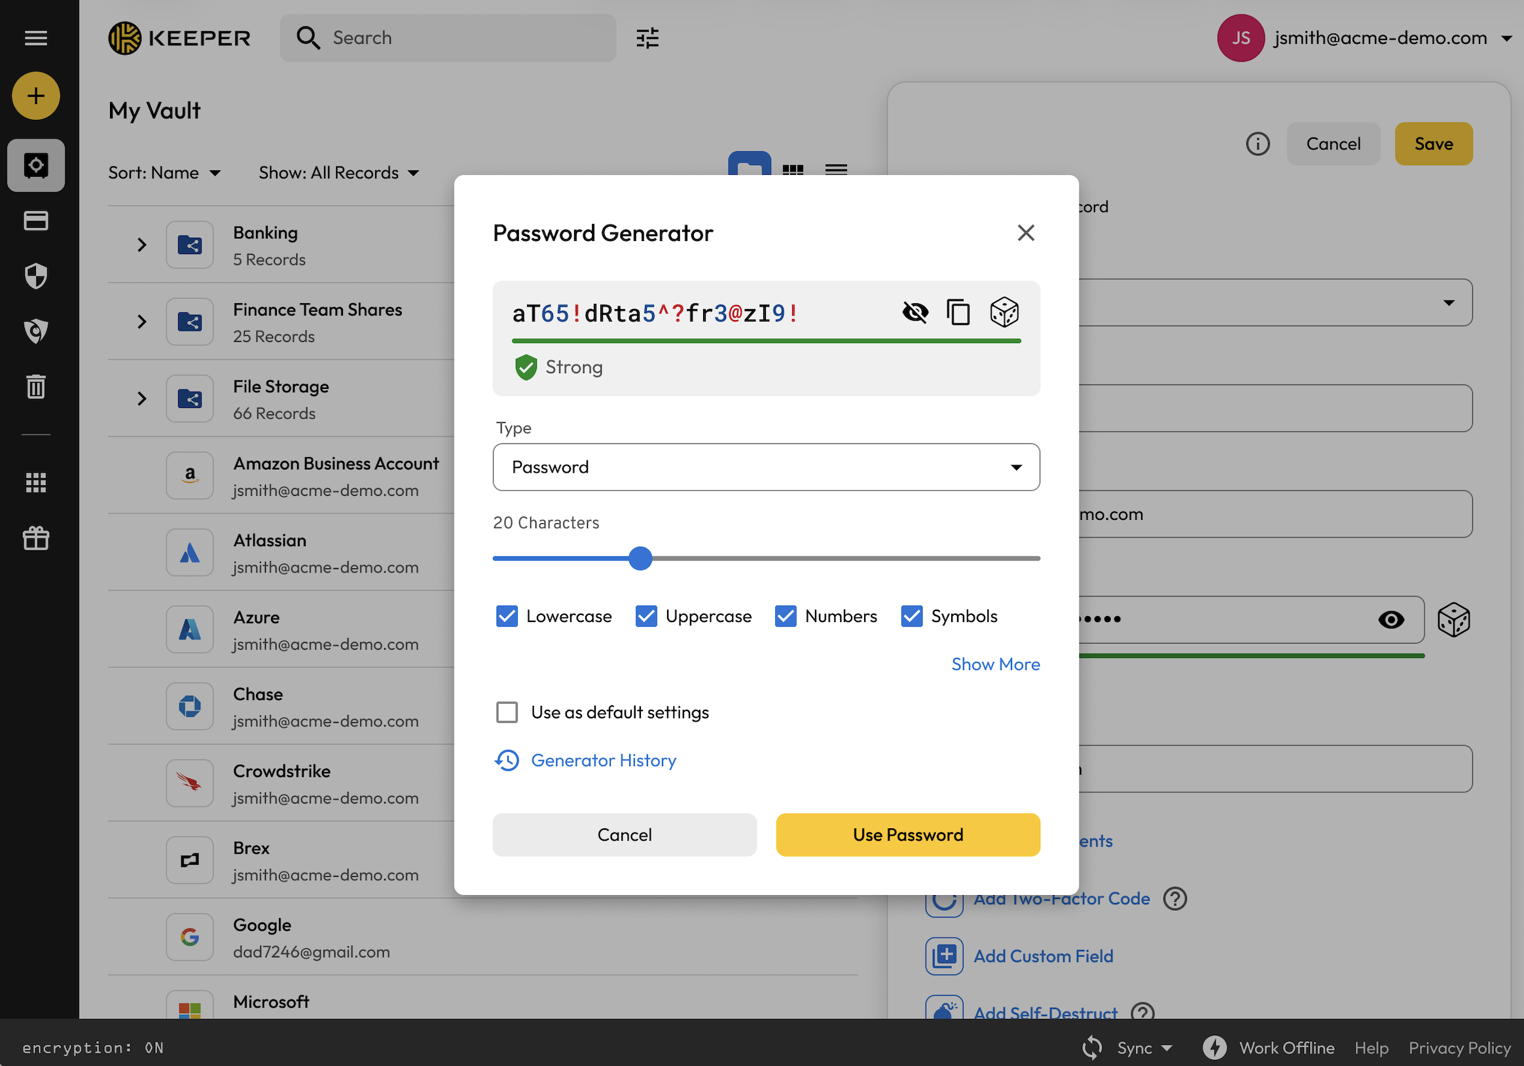Expand the Banking folder
Screen dimensions: 1524x1066
pos(141,245)
